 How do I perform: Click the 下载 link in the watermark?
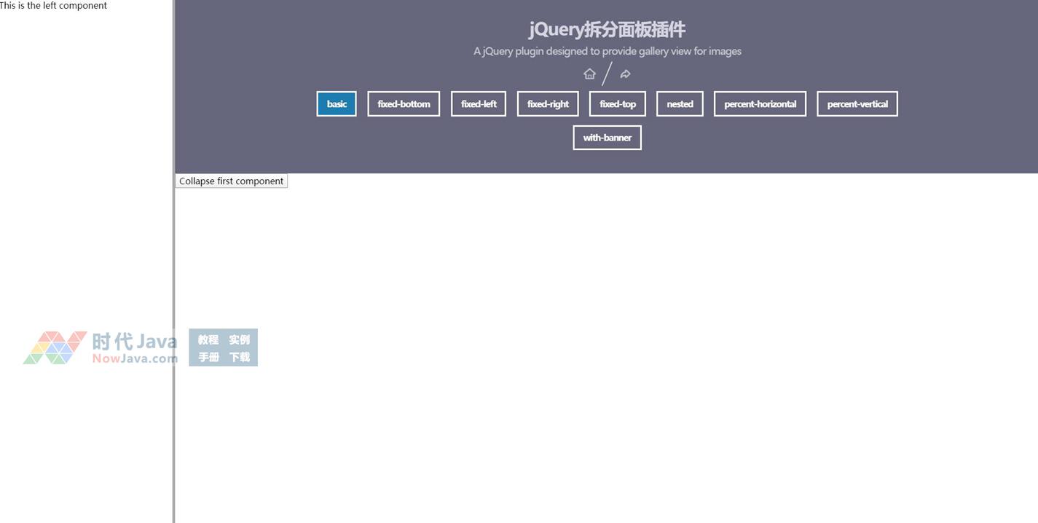tap(239, 357)
